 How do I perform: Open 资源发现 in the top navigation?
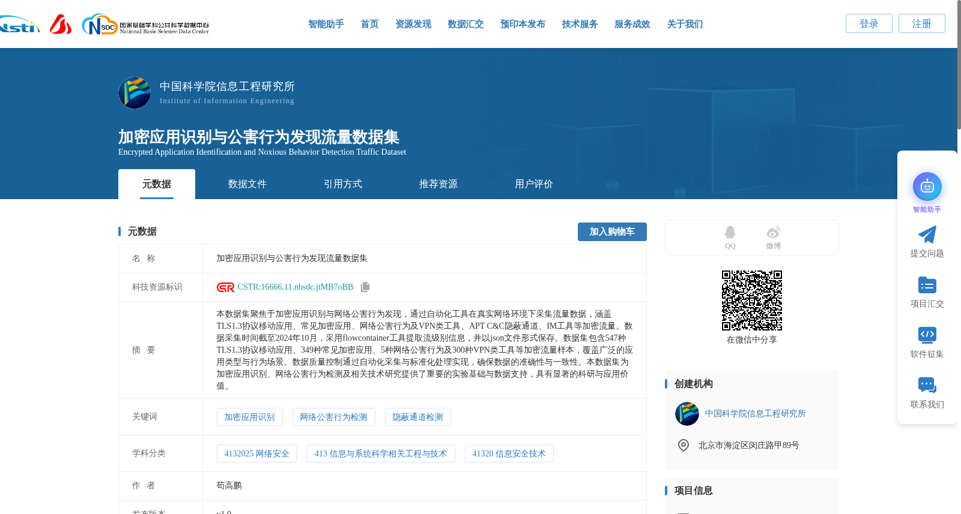point(413,24)
